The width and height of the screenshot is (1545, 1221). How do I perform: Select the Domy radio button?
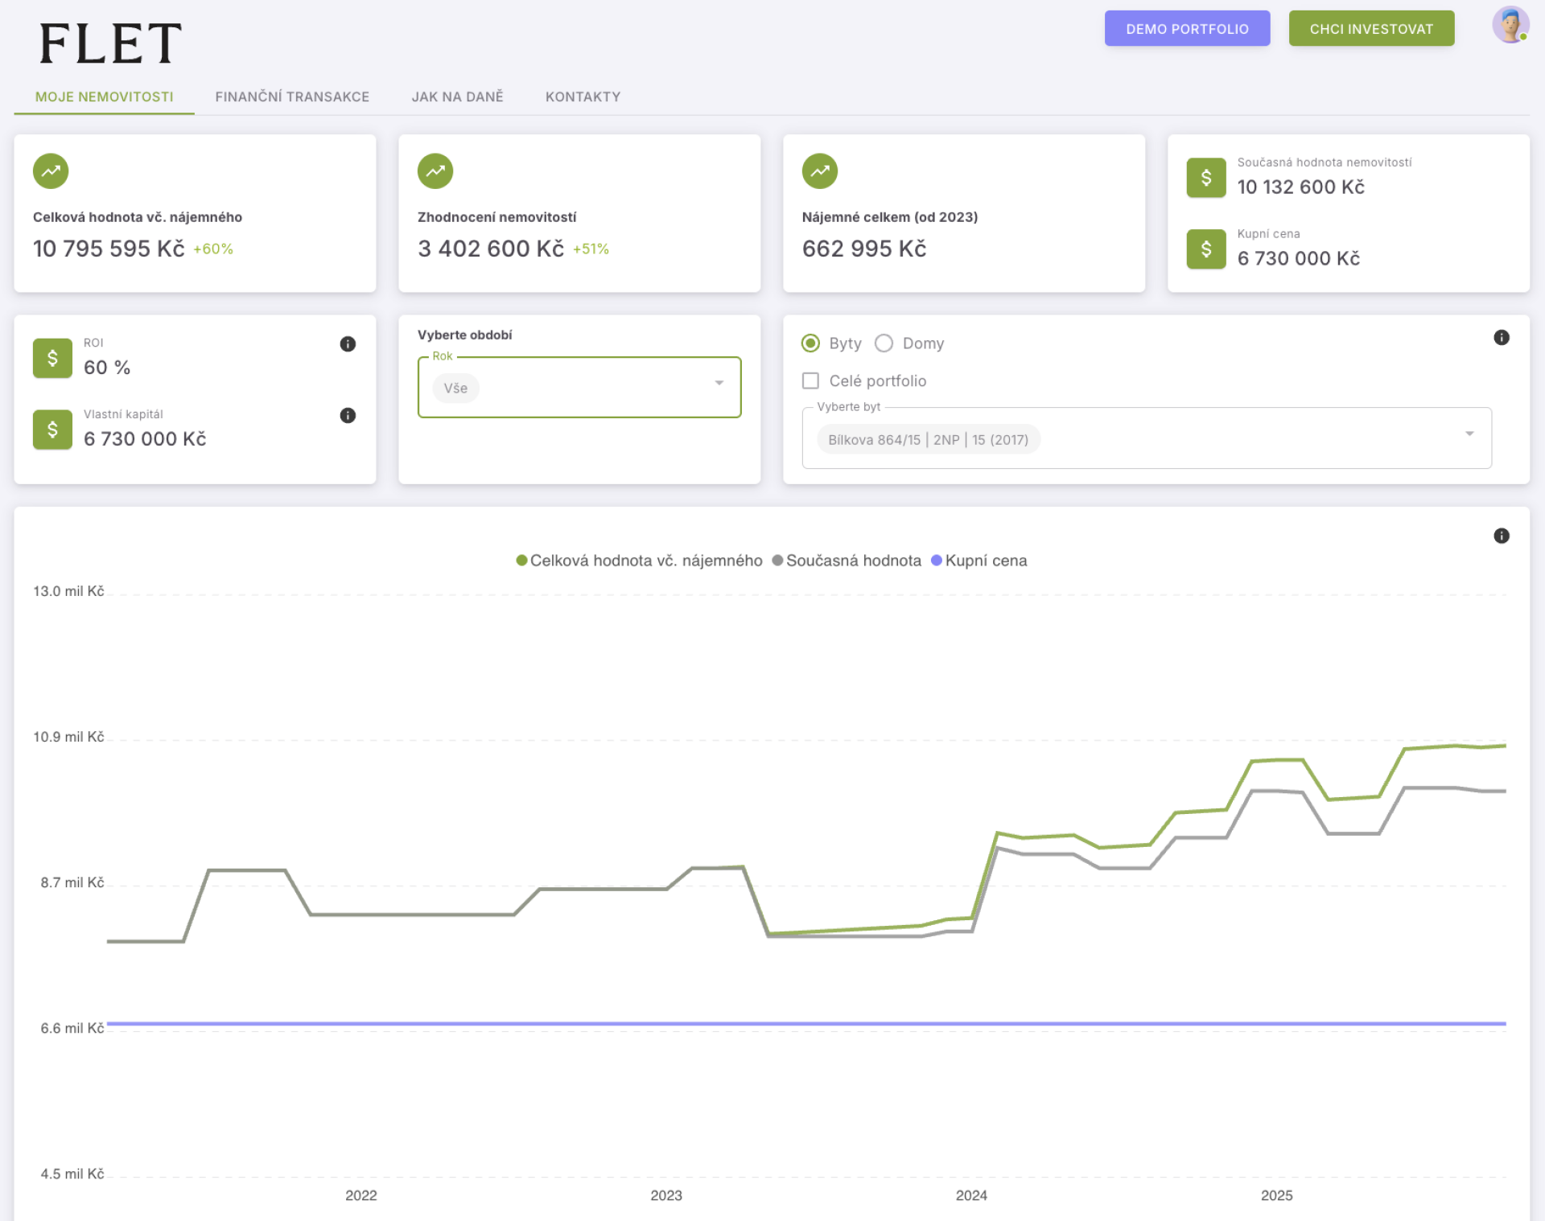pos(884,343)
